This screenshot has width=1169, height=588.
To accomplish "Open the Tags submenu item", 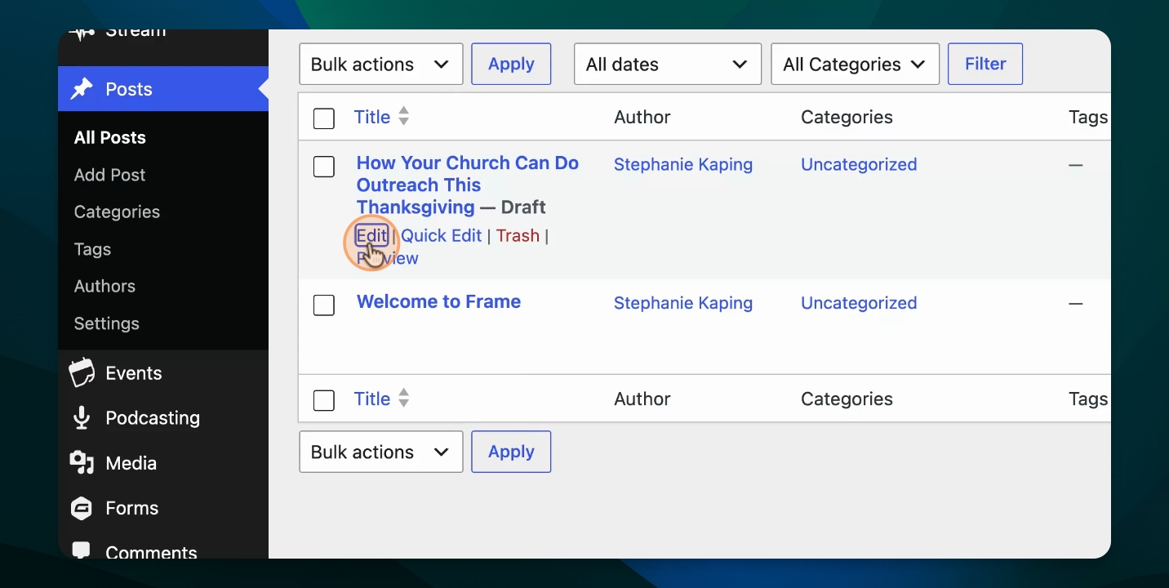I will point(92,249).
